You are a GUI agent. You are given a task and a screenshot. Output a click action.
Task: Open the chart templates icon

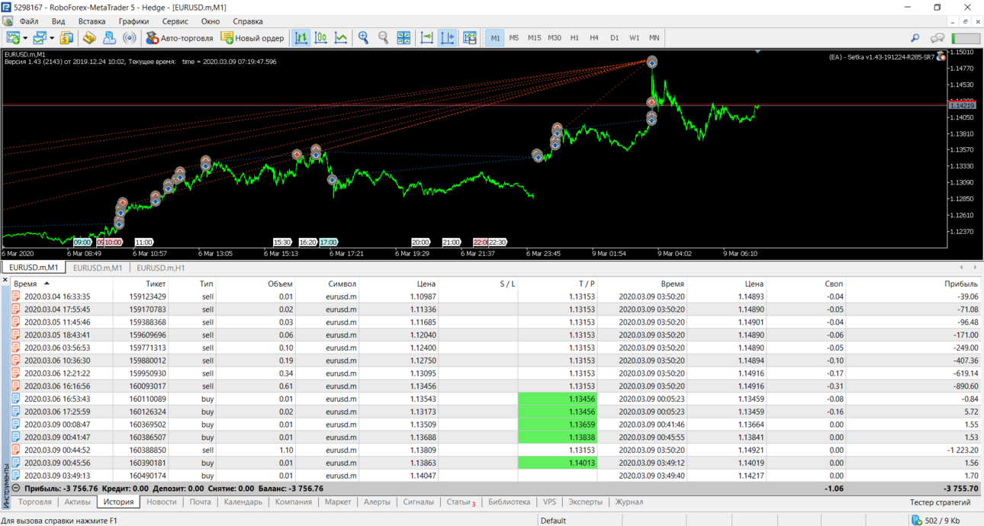(470, 37)
